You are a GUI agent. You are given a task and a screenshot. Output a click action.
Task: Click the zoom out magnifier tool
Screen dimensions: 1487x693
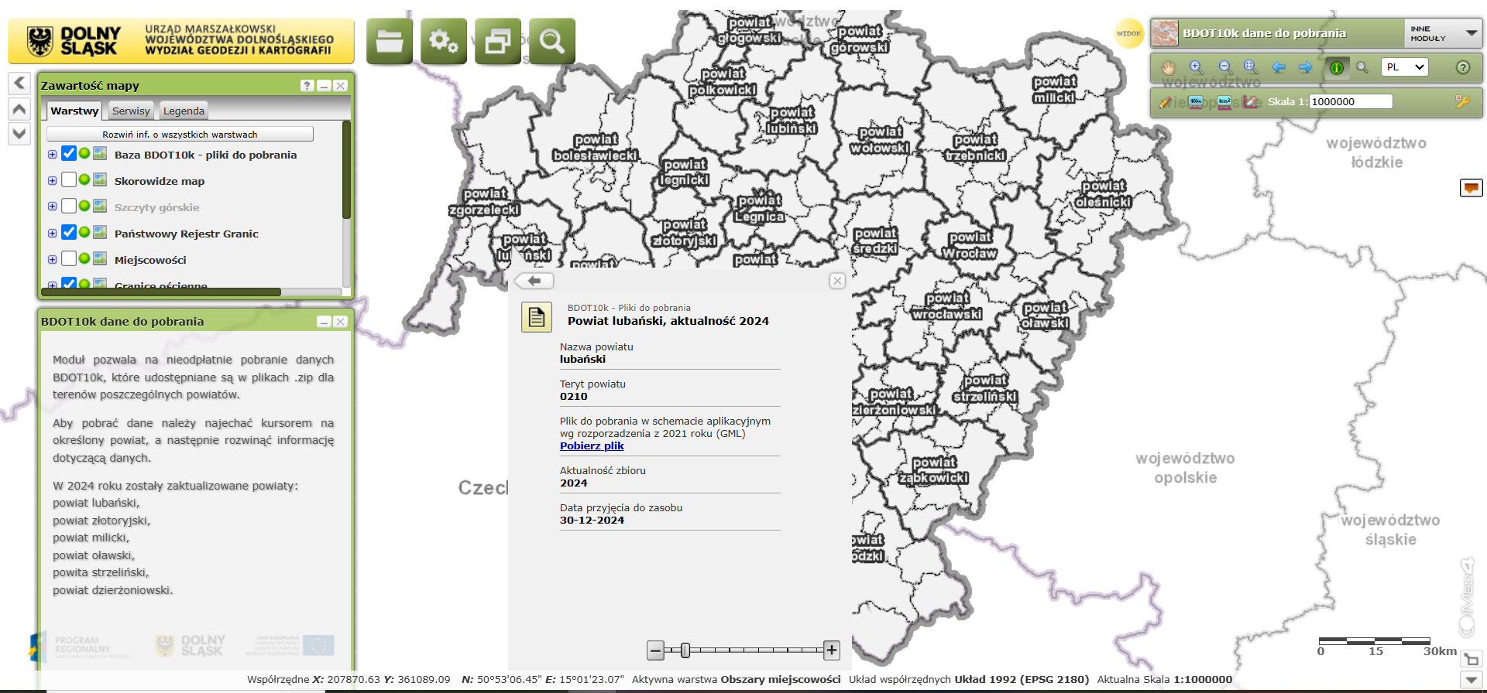click(1224, 67)
